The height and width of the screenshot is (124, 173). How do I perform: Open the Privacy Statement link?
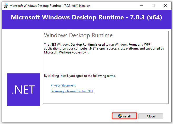pyautogui.click(x=63, y=85)
